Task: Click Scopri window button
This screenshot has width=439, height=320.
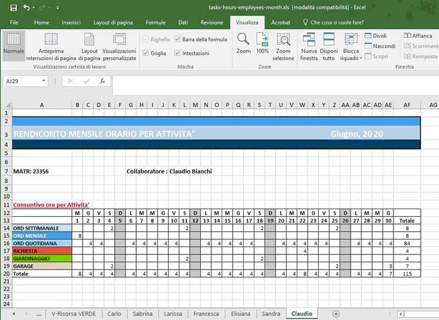Action: pos(376,57)
